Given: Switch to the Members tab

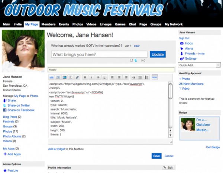Looking at the screenshot, I should click(48, 24).
